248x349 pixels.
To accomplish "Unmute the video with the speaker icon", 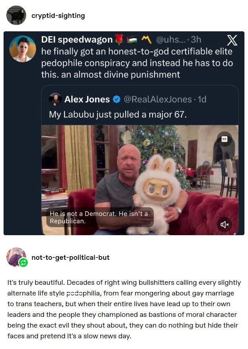I will coord(225,224).
